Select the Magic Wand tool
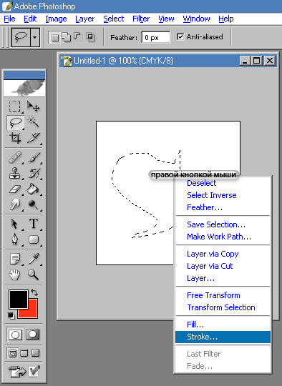This screenshot has width=282, height=386. (x=33, y=122)
